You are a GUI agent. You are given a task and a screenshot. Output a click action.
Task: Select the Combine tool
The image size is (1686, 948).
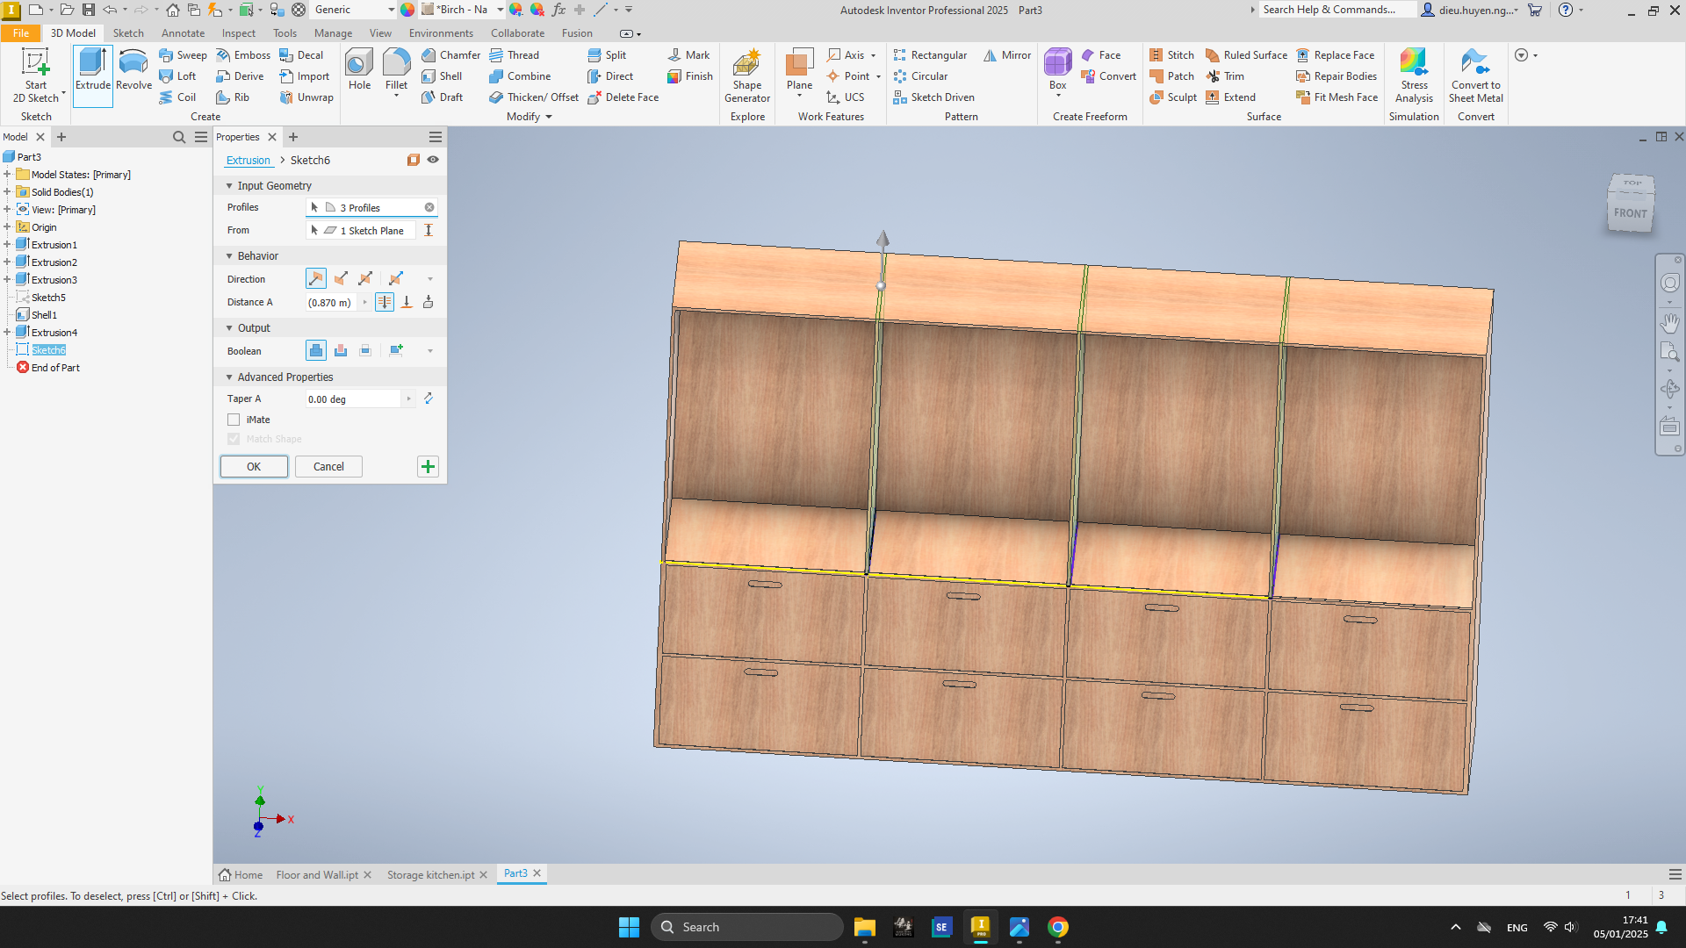(520, 76)
